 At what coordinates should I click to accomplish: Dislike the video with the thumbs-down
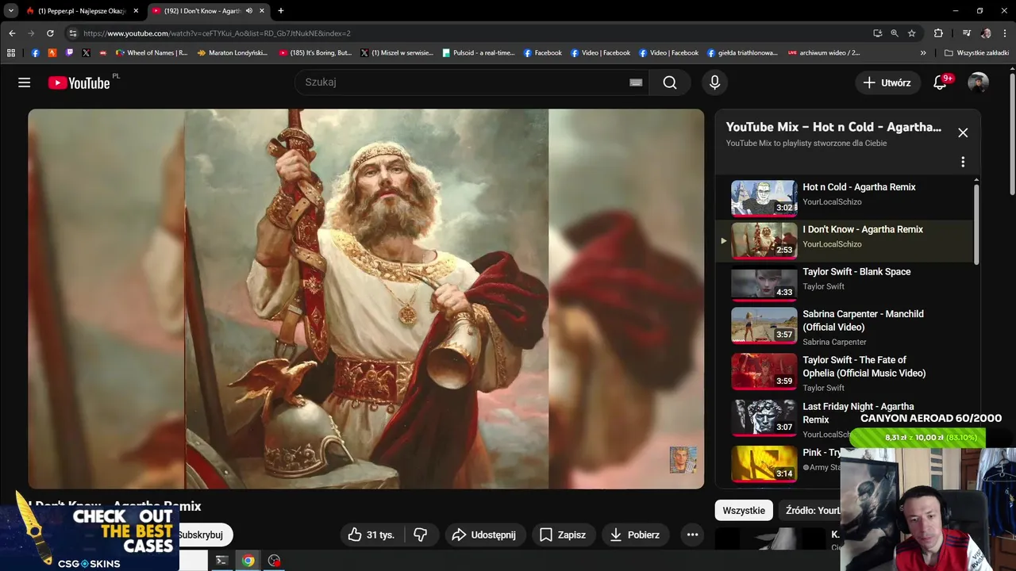pyautogui.click(x=421, y=535)
